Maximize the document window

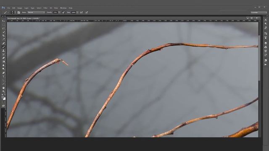click(252, 18)
